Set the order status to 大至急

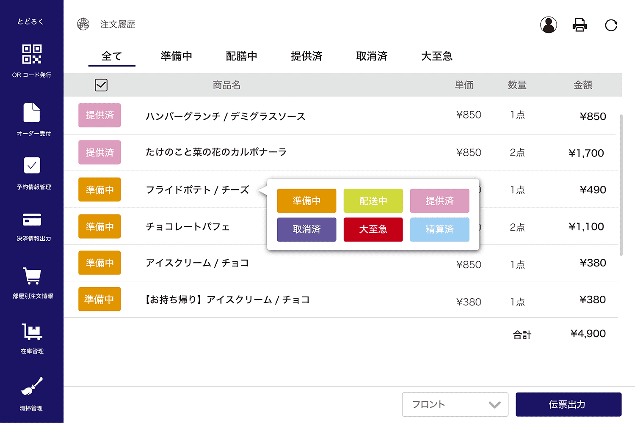click(373, 229)
